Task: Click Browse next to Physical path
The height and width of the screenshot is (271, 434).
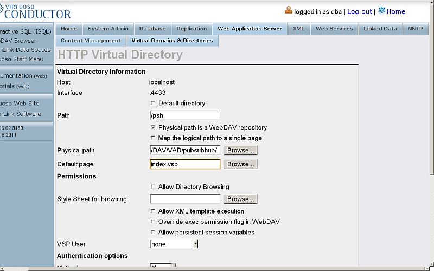Action: coord(240,150)
